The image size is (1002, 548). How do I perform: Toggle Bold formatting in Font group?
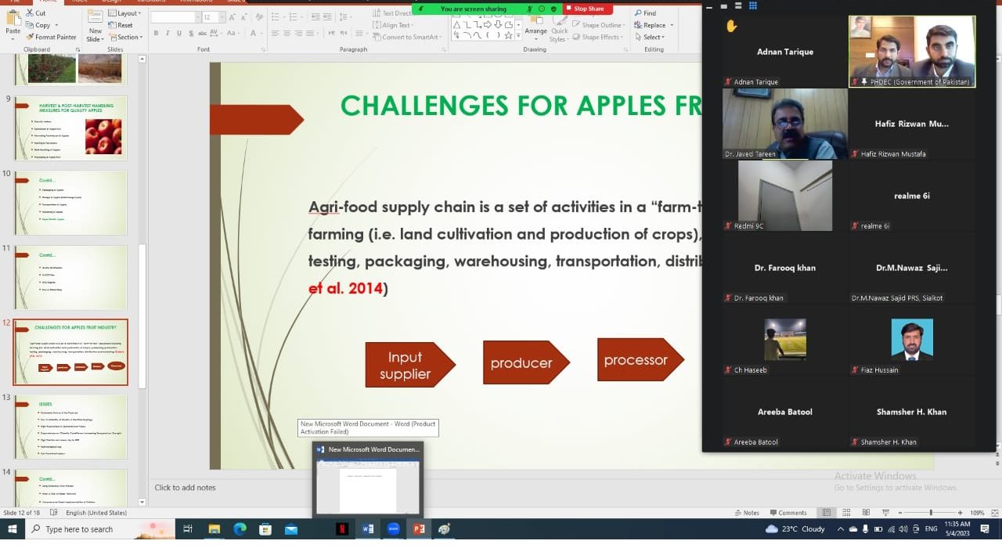tap(156, 33)
